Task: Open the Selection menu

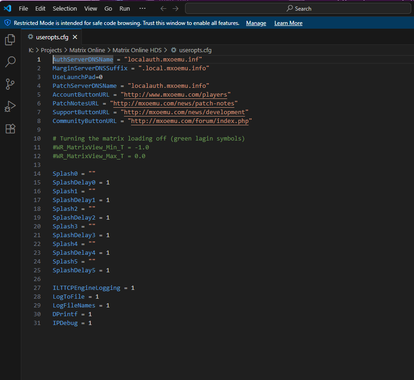Action: [65, 8]
